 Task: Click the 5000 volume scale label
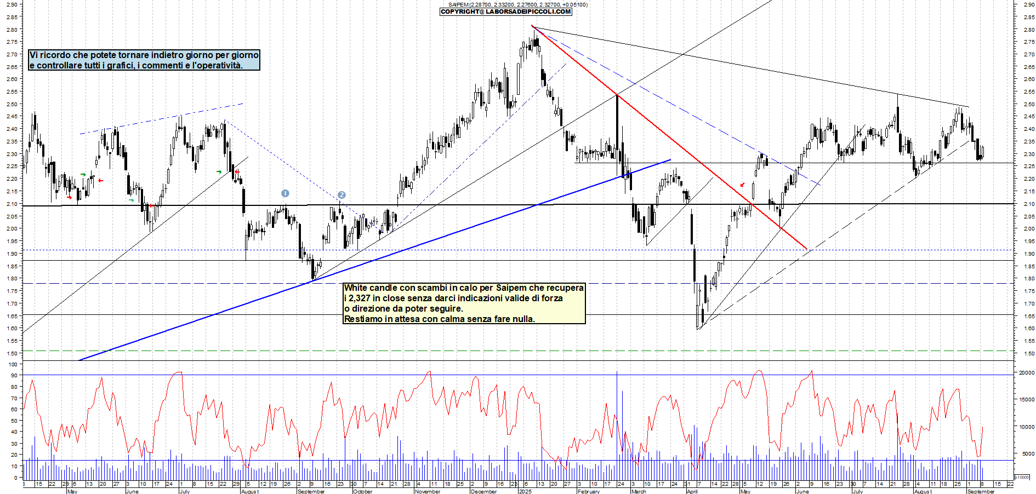[1028, 453]
